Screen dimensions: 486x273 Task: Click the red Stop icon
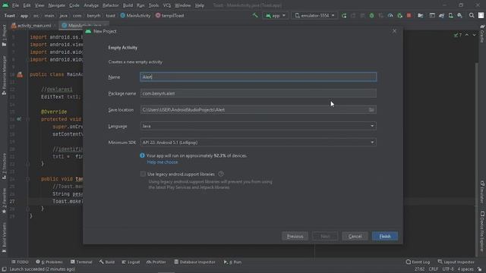pyautogui.click(x=409, y=15)
